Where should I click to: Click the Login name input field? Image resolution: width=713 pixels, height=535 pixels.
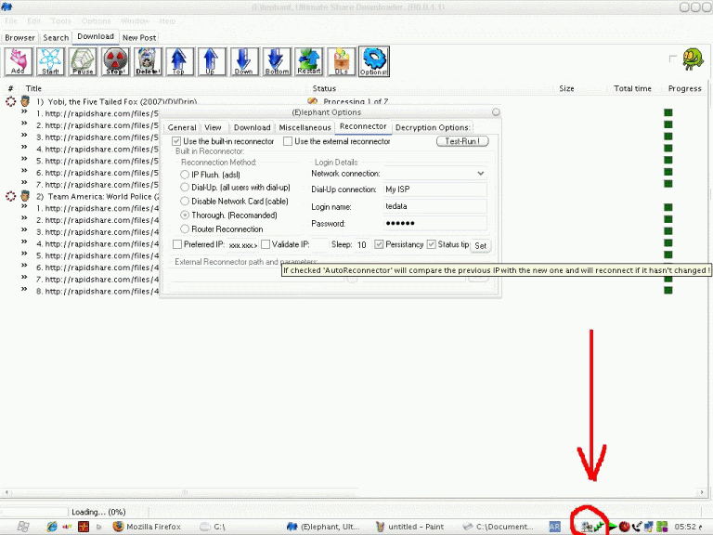[434, 206]
